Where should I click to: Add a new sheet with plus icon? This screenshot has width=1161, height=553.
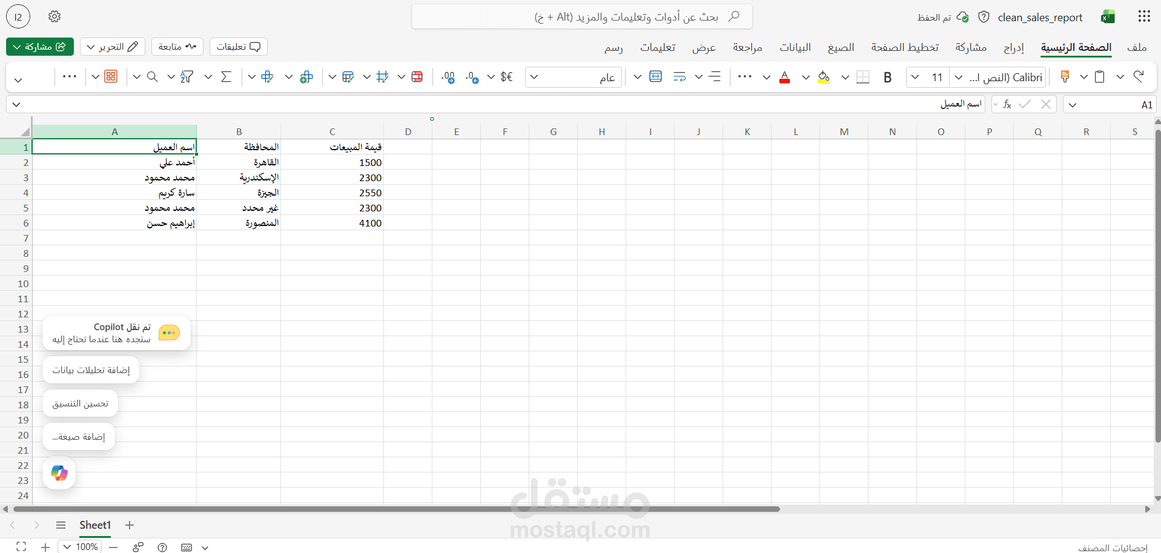pyautogui.click(x=130, y=525)
